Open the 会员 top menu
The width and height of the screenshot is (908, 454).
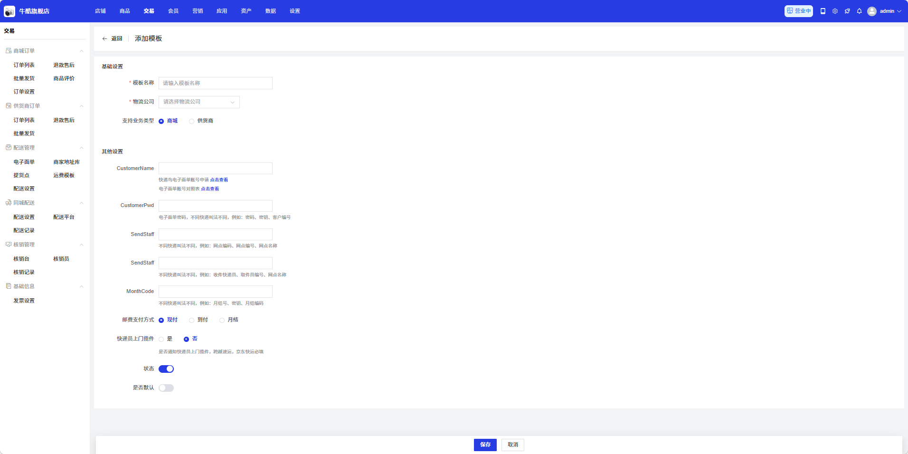point(173,11)
